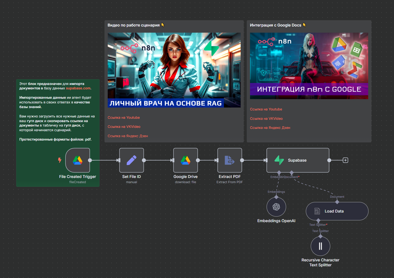The height and width of the screenshot is (278, 394).
Task: Open the Load Data document node
Action: point(337,211)
